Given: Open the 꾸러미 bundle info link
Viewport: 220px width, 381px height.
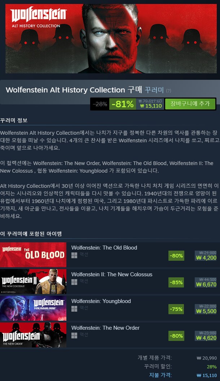Looking at the screenshot, I should tap(154, 90).
